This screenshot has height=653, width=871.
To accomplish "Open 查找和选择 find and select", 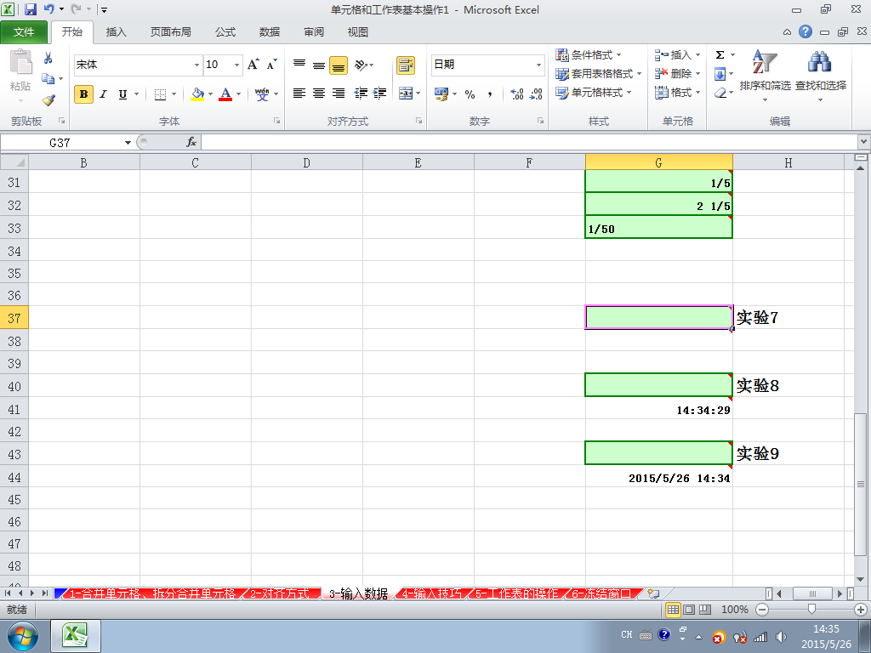I will click(821, 76).
